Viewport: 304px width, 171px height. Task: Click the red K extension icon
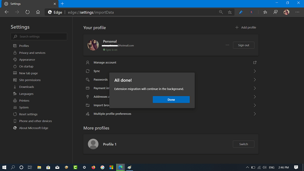pos(251,12)
